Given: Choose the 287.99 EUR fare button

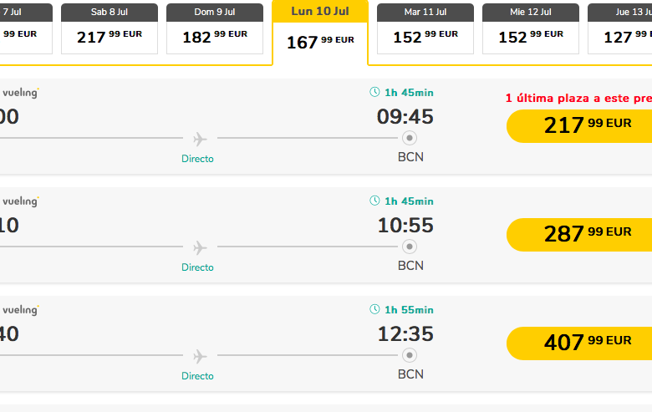Looking at the screenshot, I should pyautogui.click(x=579, y=235).
